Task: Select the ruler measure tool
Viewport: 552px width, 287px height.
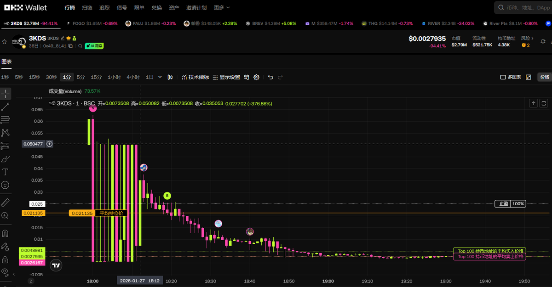Action: pyautogui.click(x=6, y=202)
